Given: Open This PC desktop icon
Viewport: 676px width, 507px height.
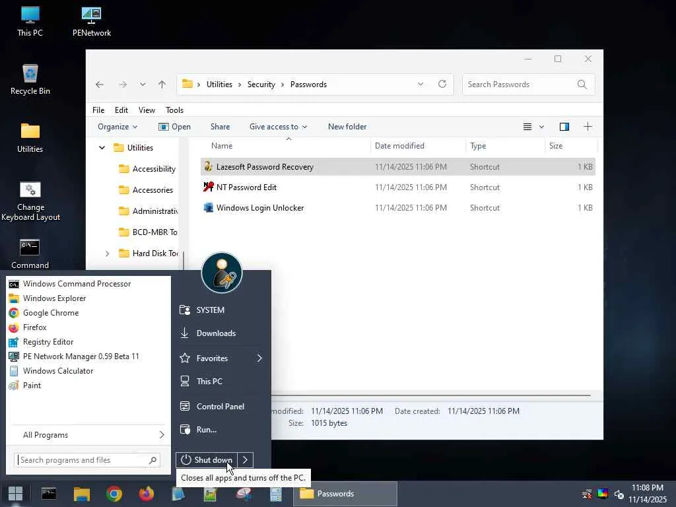Looking at the screenshot, I should click(30, 22).
